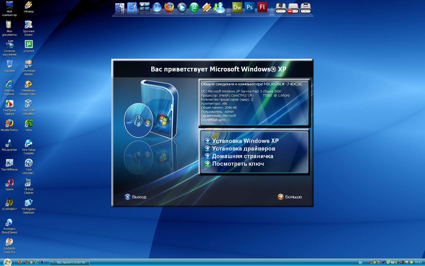The image size is (425, 266).
Task: Click the 16:43 clock
Action: click(418, 262)
